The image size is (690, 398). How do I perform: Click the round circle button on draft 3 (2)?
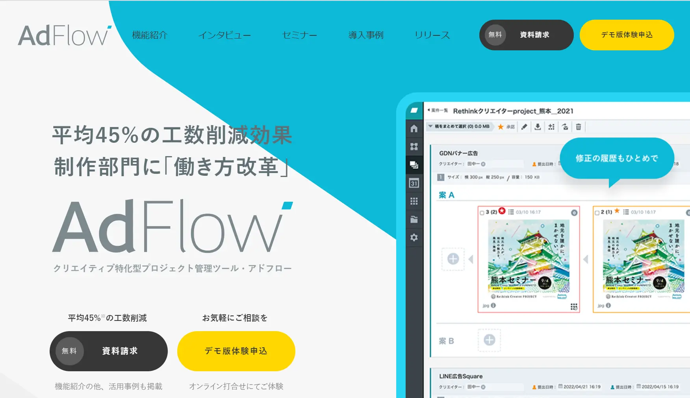(x=574, y=213)
